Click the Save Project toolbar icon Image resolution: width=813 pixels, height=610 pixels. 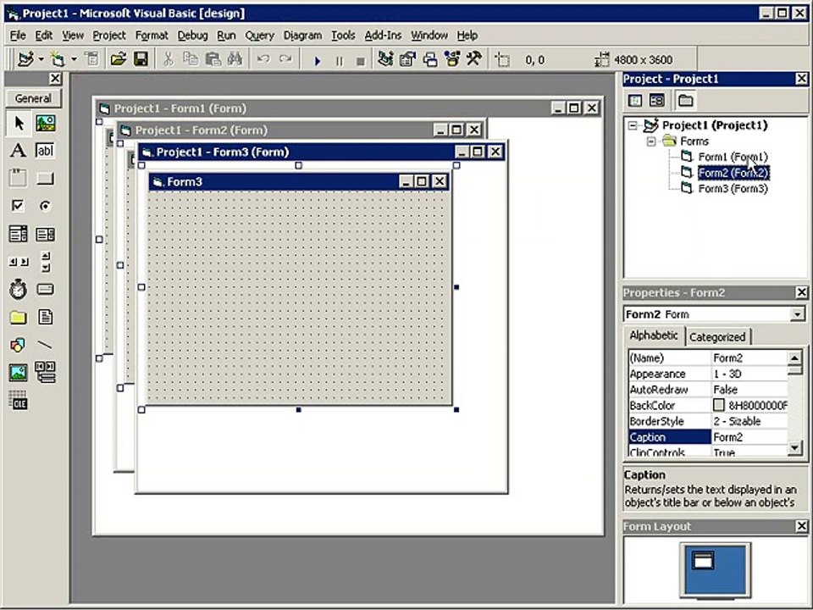coord(141,59)
